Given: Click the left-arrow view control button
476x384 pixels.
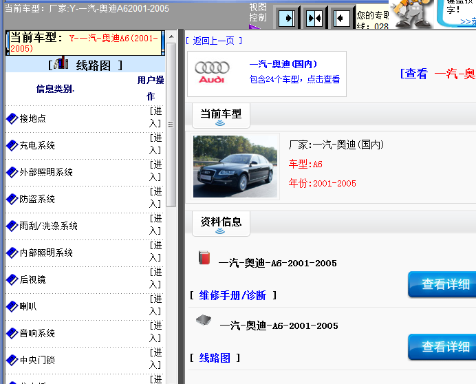Looking at the screenshot, I should [341, 19].
